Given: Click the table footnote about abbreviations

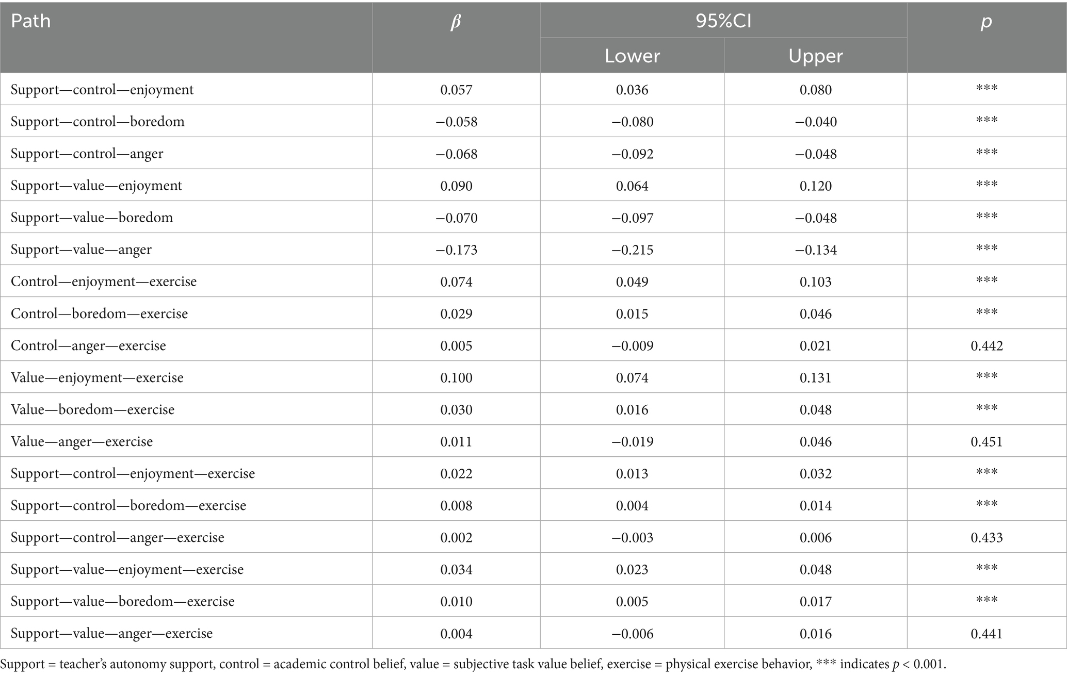Looking at the screenshot, I should (x=473, y=664).
